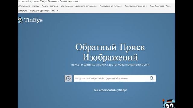Open the 'ИМ диспуты' bookmark
Screen dimensions: 193x108
point(67,6)
